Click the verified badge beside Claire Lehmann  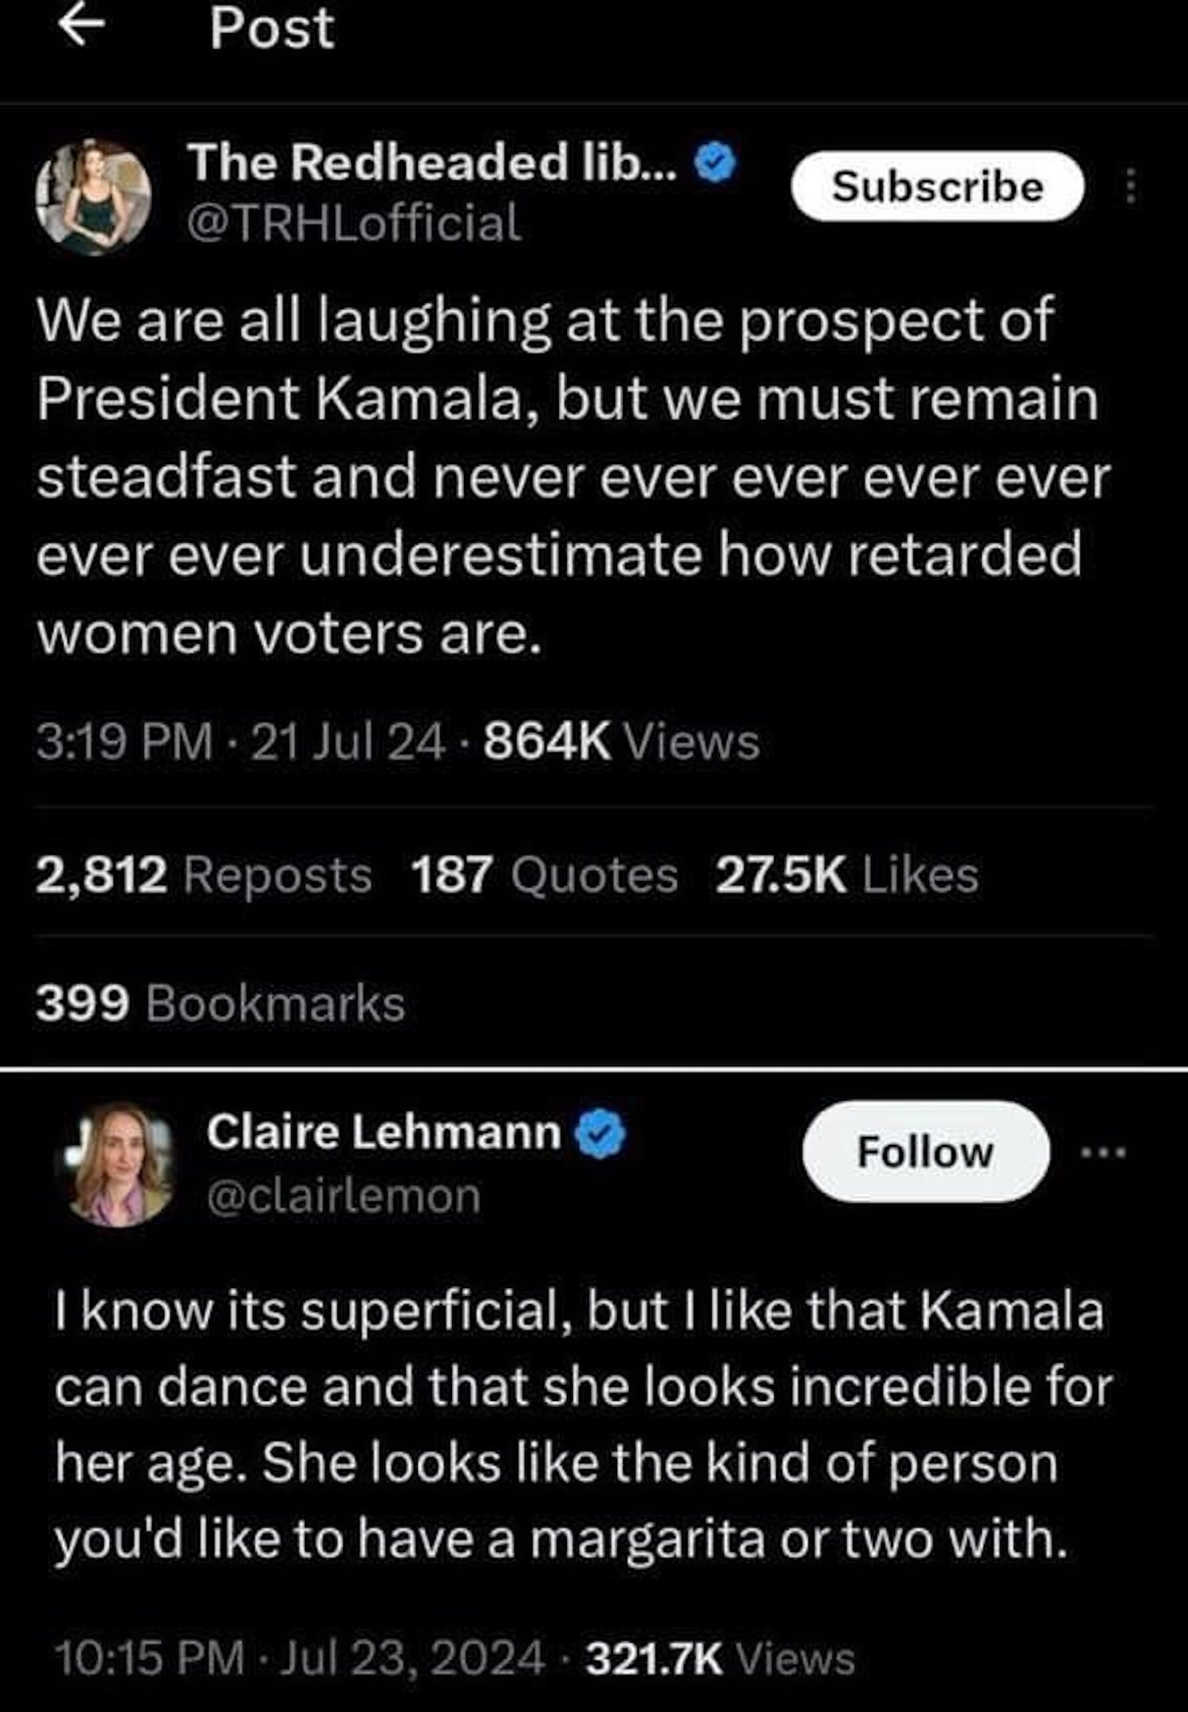tap(602, 1134)
